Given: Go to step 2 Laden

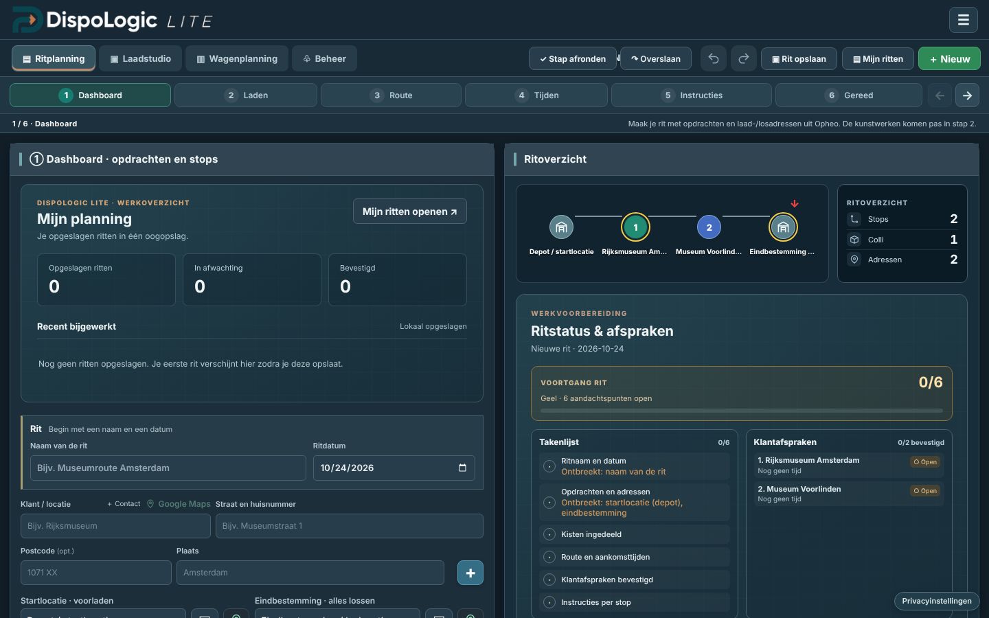Looking at the screenshot, I should pos(246,95).
